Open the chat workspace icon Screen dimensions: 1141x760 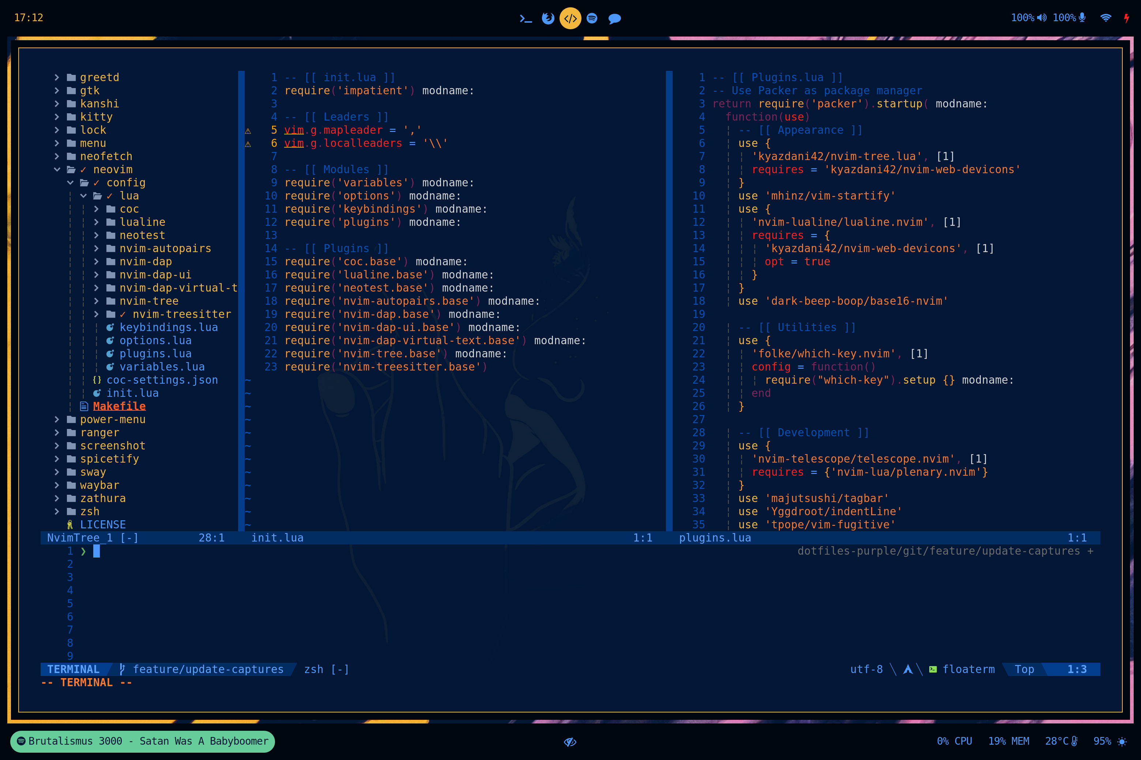tap(614, 18)
